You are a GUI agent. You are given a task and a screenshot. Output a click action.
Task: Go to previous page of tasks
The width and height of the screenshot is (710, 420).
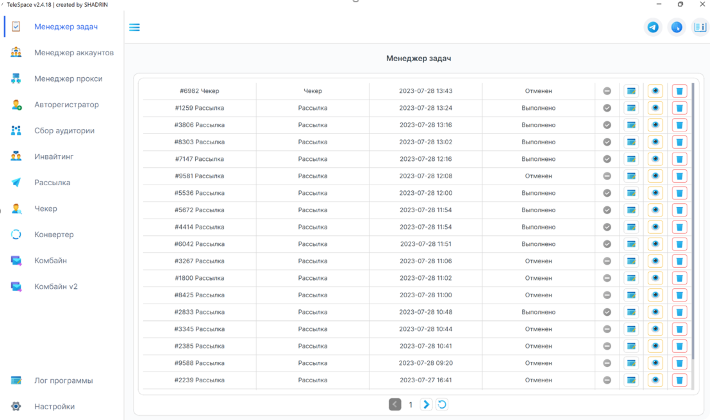point(395,404)
